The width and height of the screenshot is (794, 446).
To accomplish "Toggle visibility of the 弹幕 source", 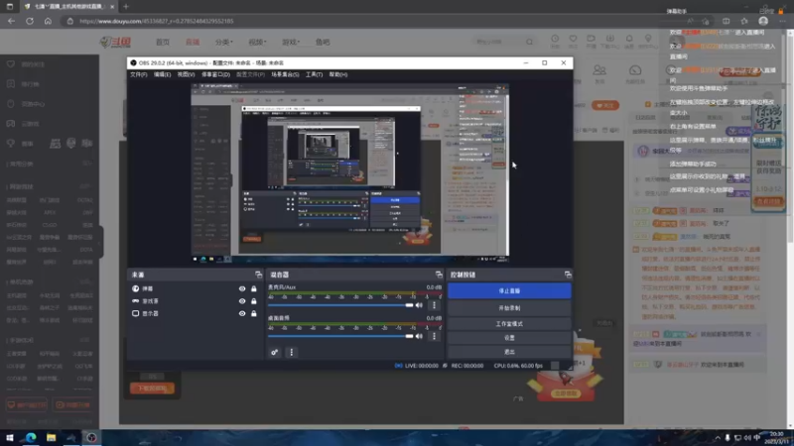I will pyautogui.click(x=242, y=288).
